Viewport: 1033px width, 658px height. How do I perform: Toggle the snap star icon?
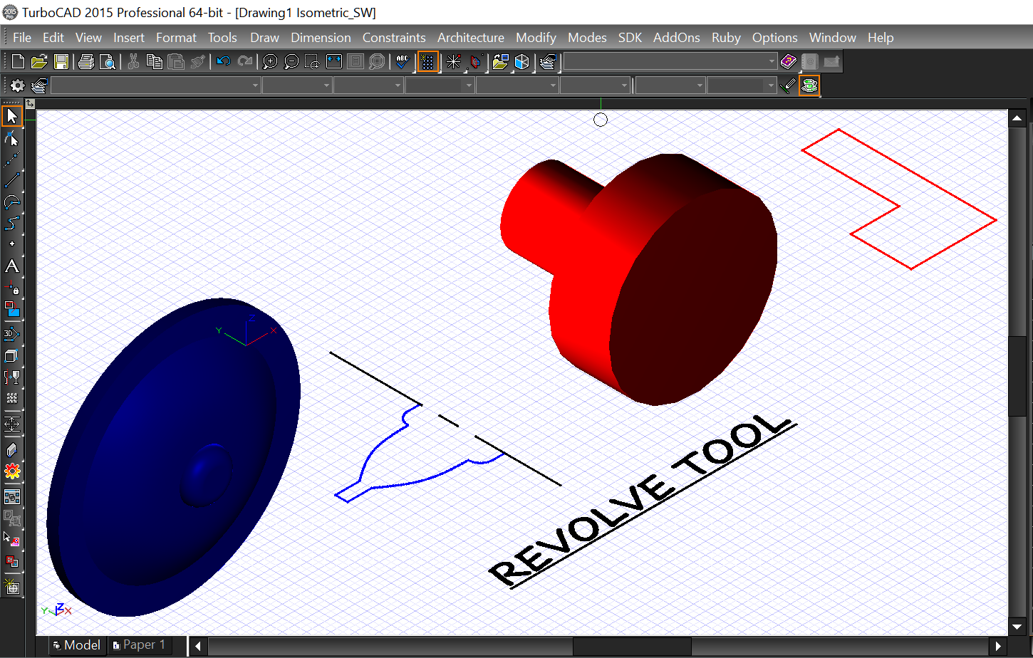453,61
